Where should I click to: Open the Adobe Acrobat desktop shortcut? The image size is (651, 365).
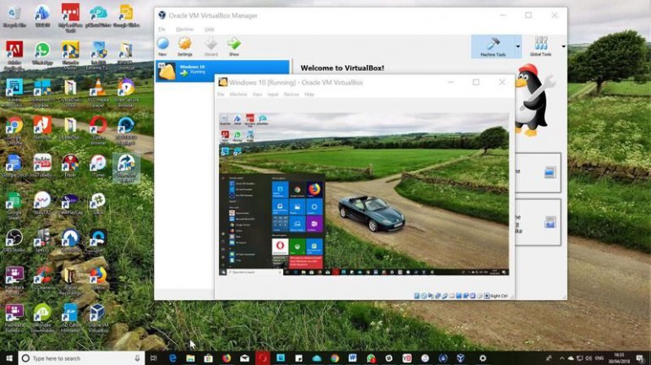pyautogui.click(x=14, y=55)
